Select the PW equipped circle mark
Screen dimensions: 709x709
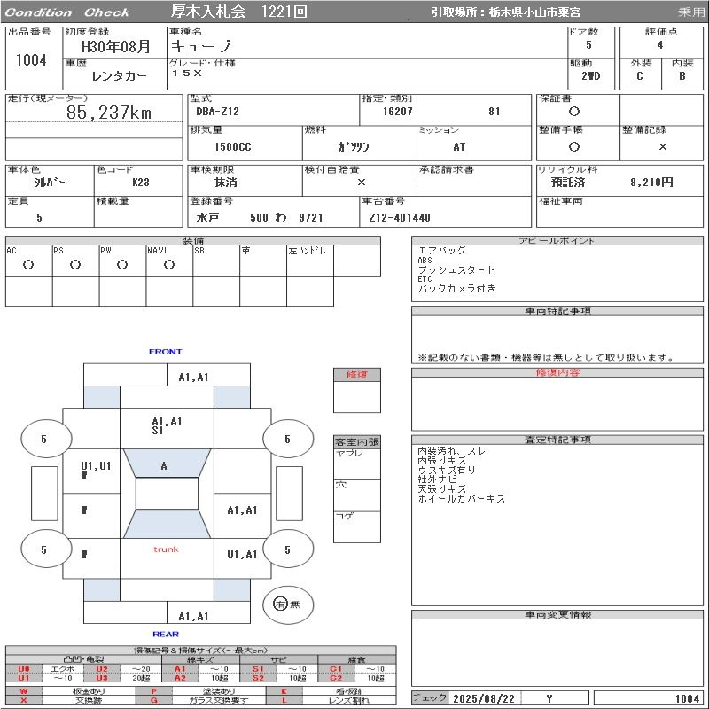(122, 264)
